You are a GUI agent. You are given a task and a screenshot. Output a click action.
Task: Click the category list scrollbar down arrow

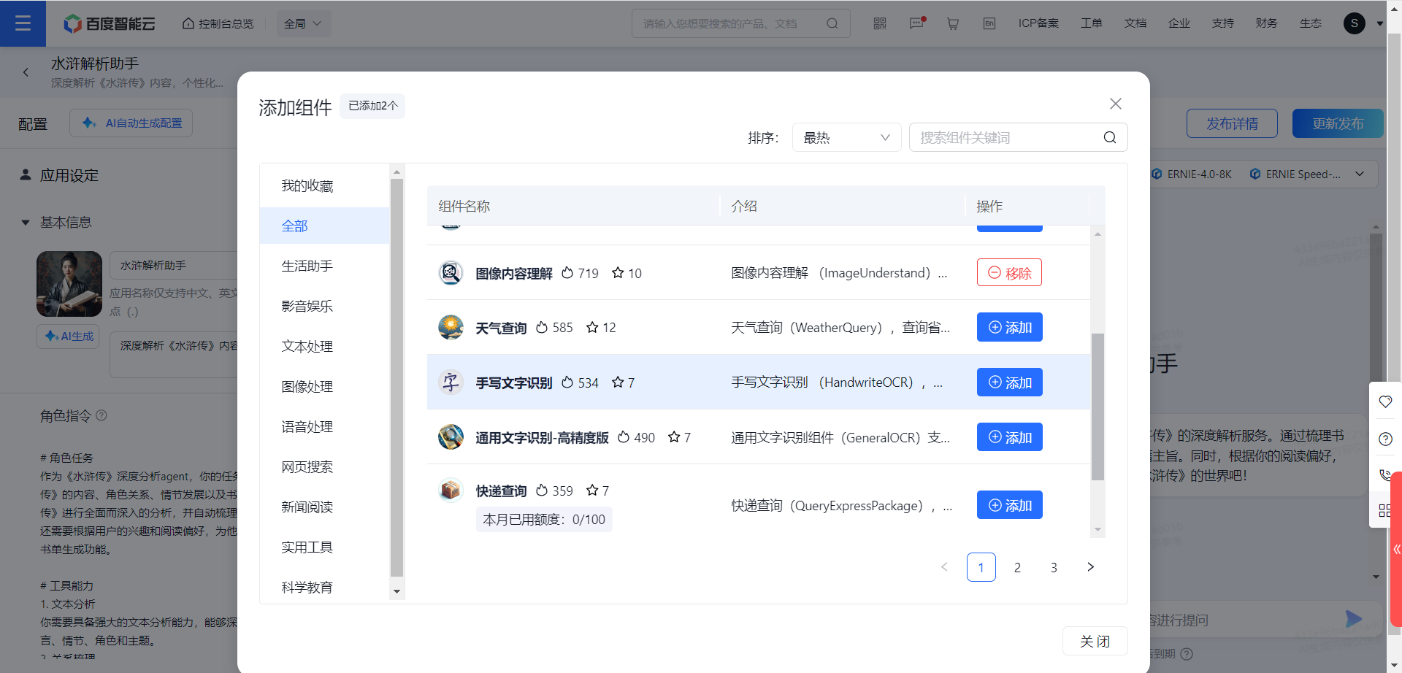[397, 592]
